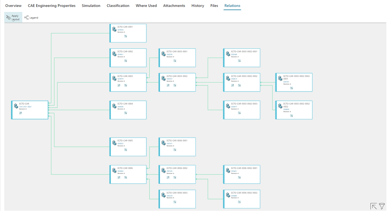Click the model icon on ECTO-CAR-0006-0003
Viewport: 388px width, 211px height.
pyautogui.click(x=163, y=195)
